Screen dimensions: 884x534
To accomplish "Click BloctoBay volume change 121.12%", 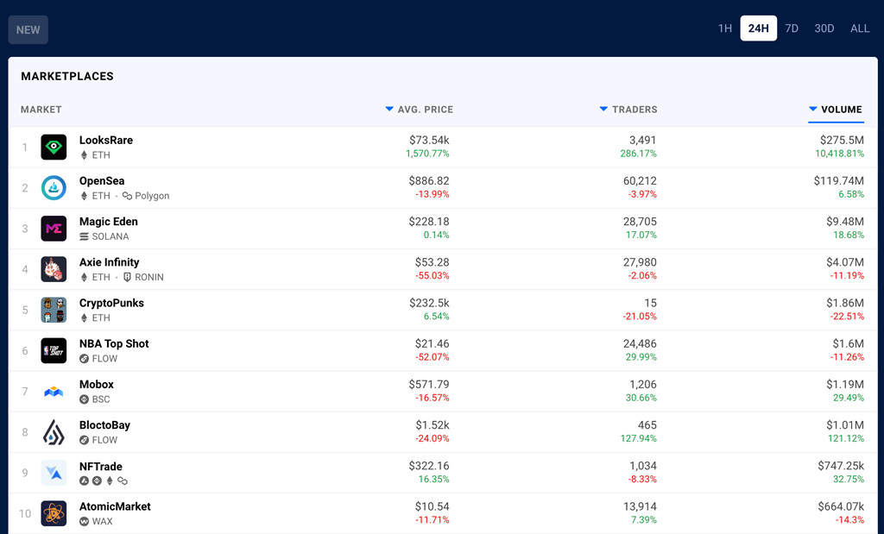I will (846, 438).
